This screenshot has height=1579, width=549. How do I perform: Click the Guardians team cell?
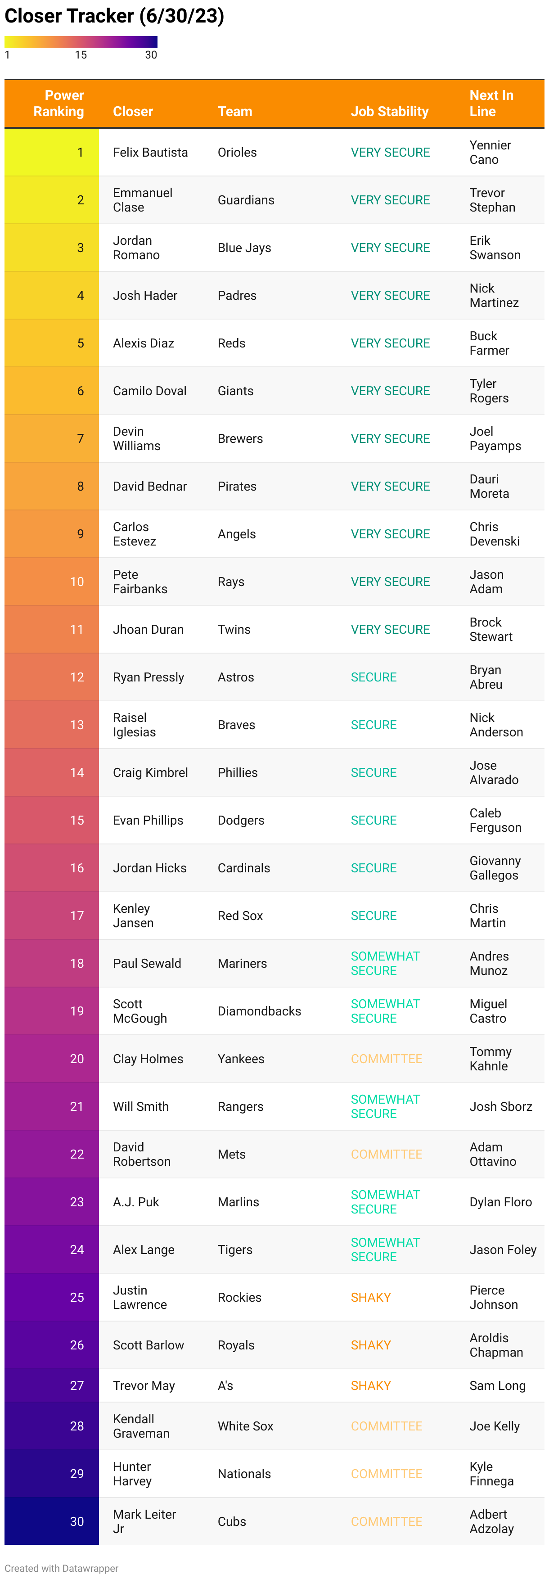246,200
